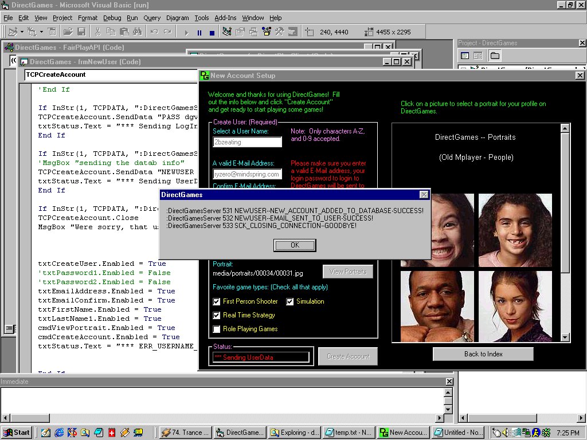
Task: Click View Code icon in Project panel
Action: click(x=465, y=56)
